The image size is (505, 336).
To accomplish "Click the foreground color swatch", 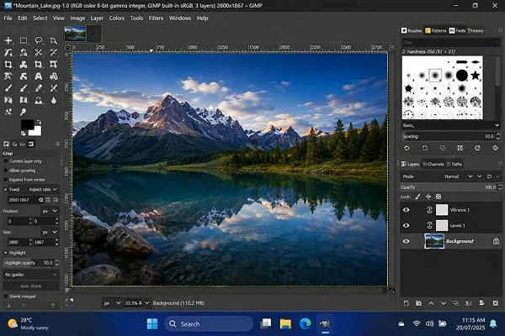I will coord(27,124).
